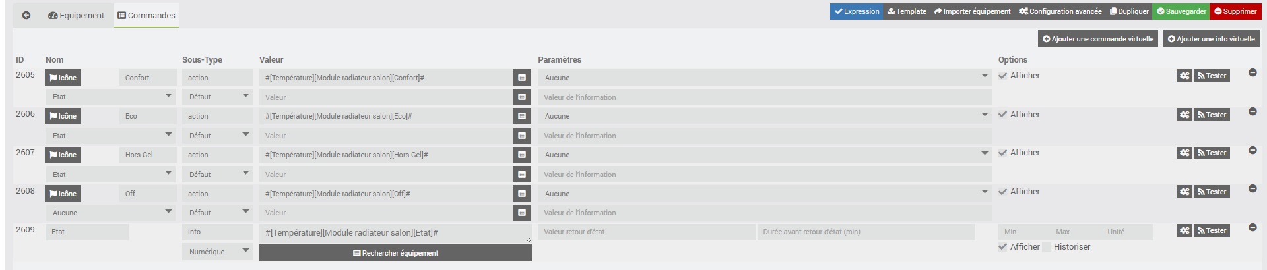Open value picker icon for Off command
The height and width of the screenshot is (270, 1267).
[x=522, y=194]
